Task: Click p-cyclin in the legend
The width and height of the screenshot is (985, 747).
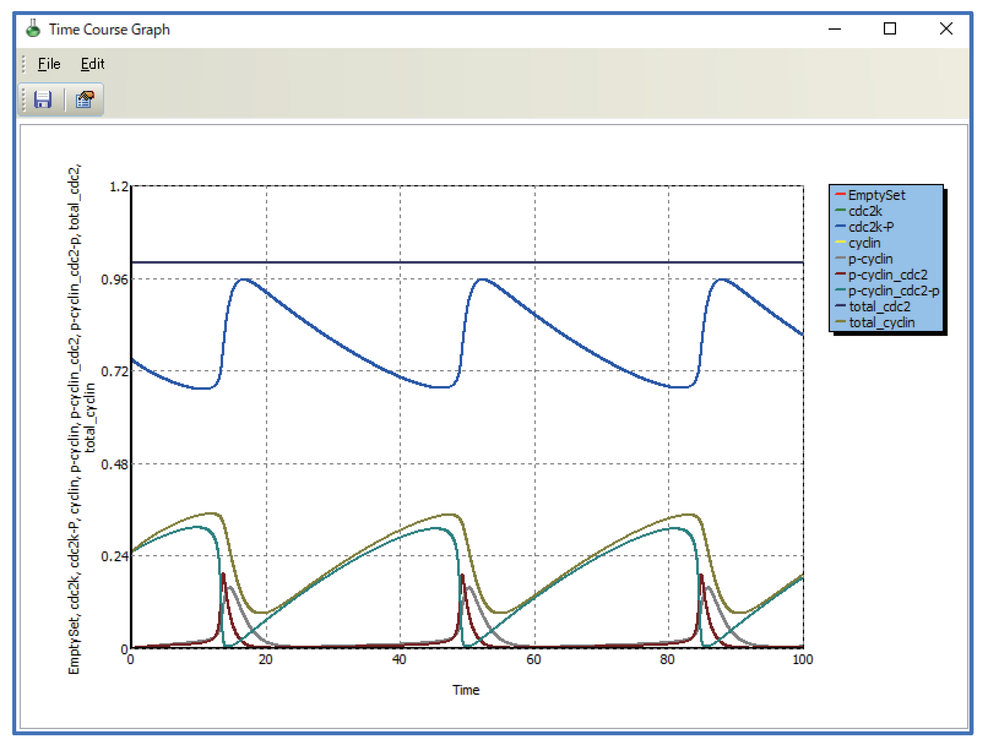Action: coord(870,259)
